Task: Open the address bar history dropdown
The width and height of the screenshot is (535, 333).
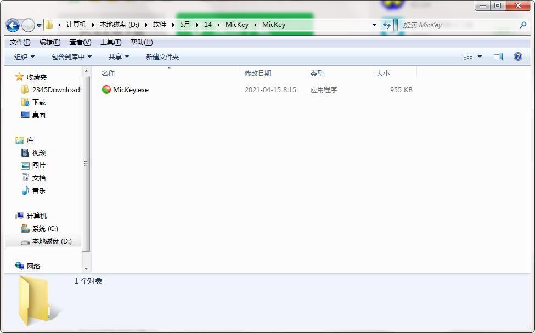Action: (x=374, y=25)
